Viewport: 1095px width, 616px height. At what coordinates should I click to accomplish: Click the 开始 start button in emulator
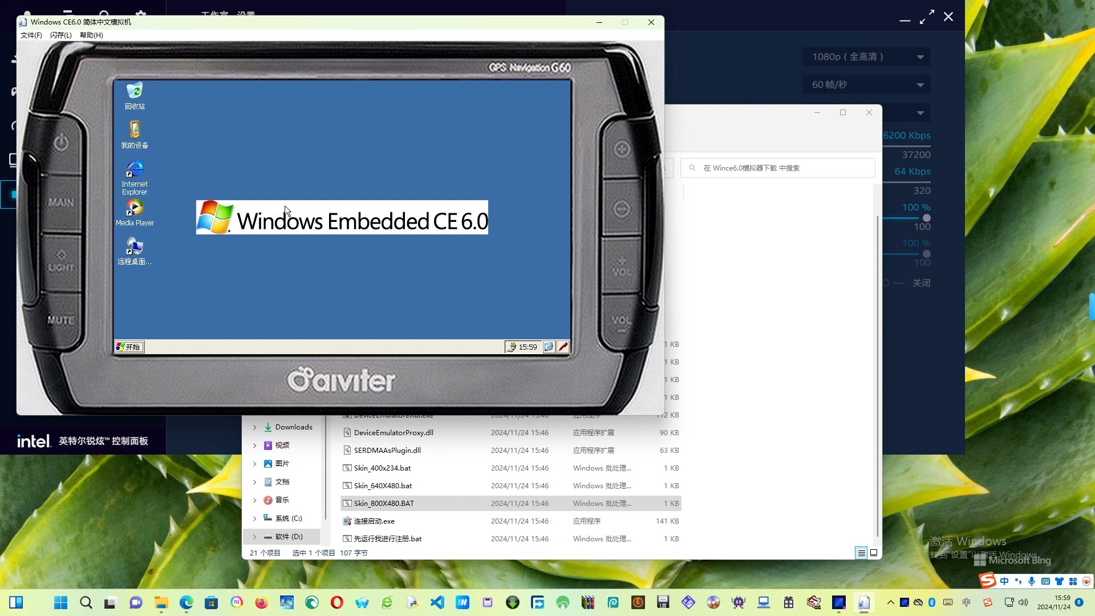(129, 347)
